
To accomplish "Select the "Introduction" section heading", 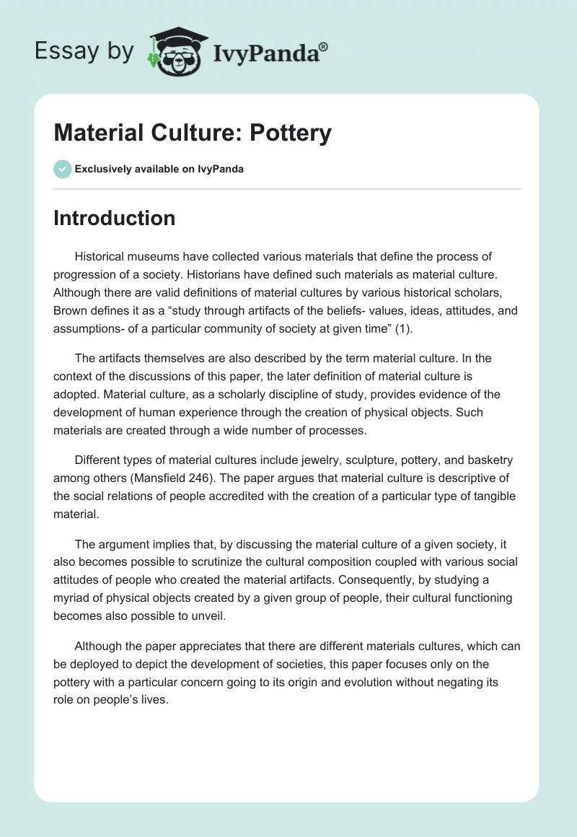I will pyautogui.click(x=114, y=218).
